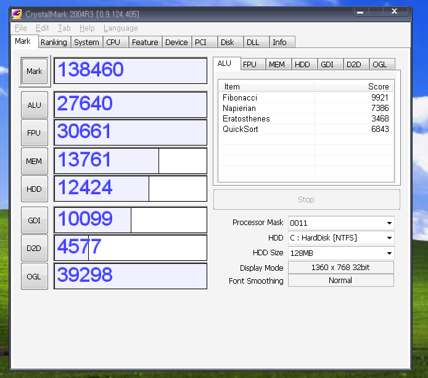The height and width of the screenshot is (378, 428).
Task: Open the Edit menu
Action: tap(42, 28)
